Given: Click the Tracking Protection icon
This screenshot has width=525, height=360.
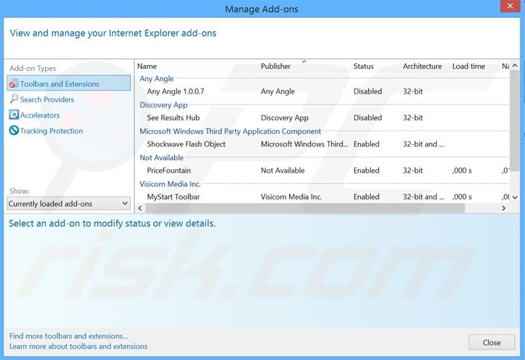Looking at the screenshot, I should click(x=14, y=130).
